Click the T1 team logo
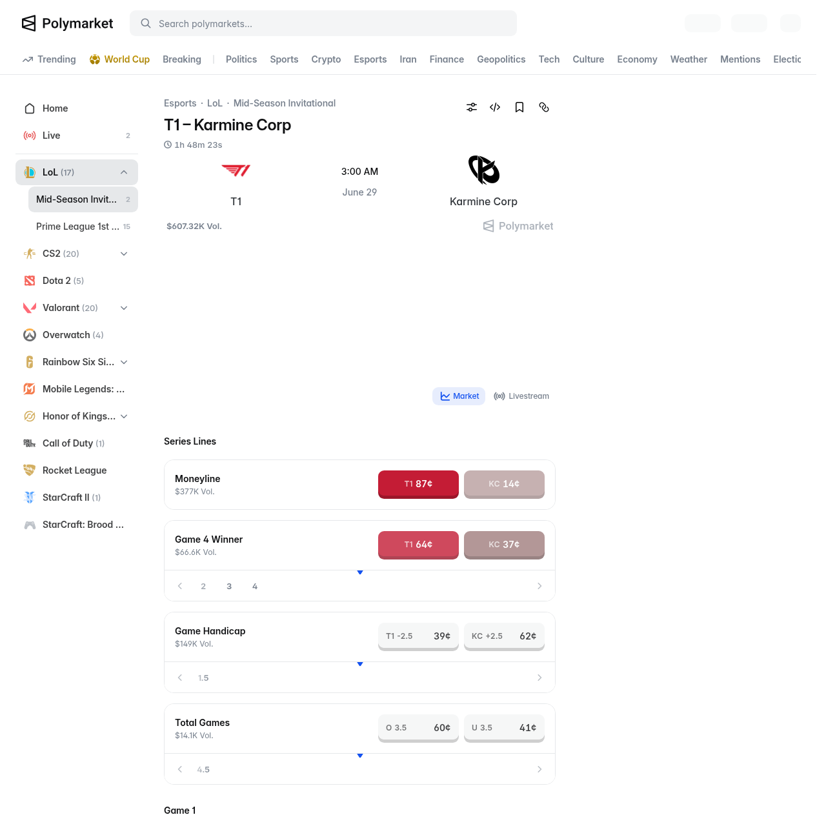Screen dimensions: 826x826 pos(236,170)
